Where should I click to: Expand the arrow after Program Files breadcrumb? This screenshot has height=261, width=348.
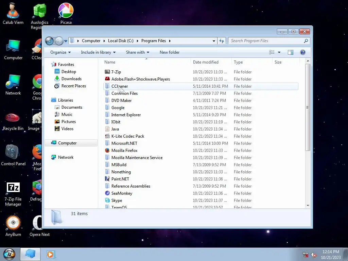point(170,41)
